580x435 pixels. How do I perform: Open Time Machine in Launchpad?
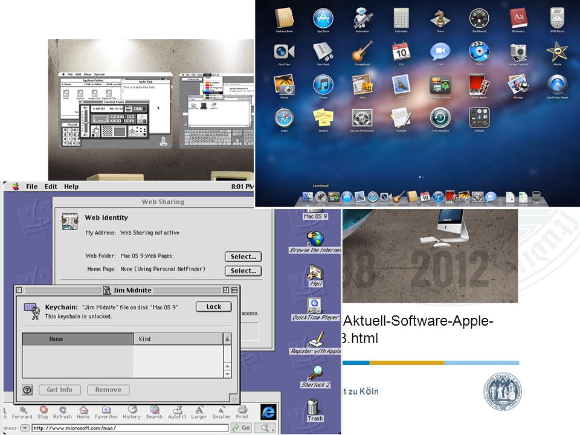pos(440,118)
